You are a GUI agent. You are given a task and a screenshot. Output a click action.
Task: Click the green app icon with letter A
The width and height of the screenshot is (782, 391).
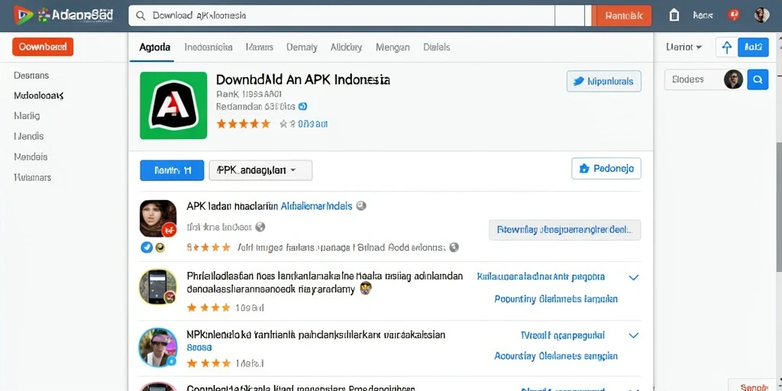coord(173,105)
